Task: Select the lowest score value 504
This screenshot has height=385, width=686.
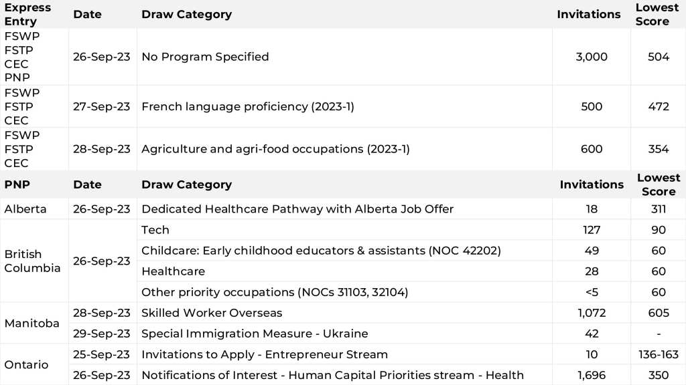Action: point(659,57)
